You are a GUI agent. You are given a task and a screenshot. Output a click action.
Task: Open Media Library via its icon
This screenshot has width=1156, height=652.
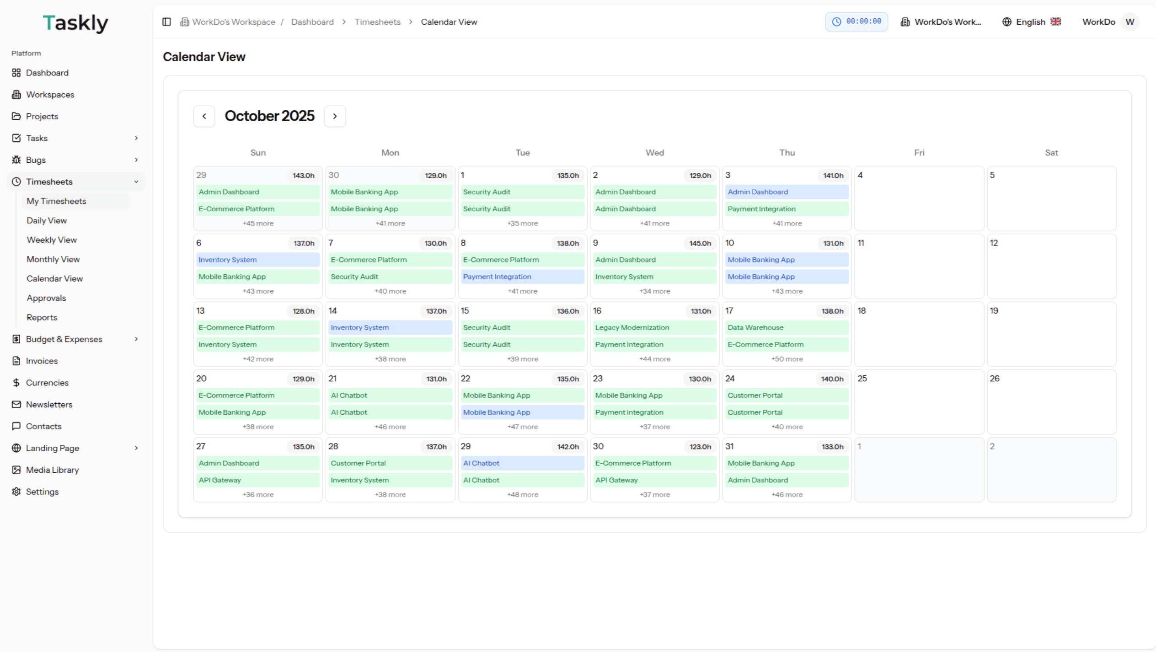click(x=16, y=470)
